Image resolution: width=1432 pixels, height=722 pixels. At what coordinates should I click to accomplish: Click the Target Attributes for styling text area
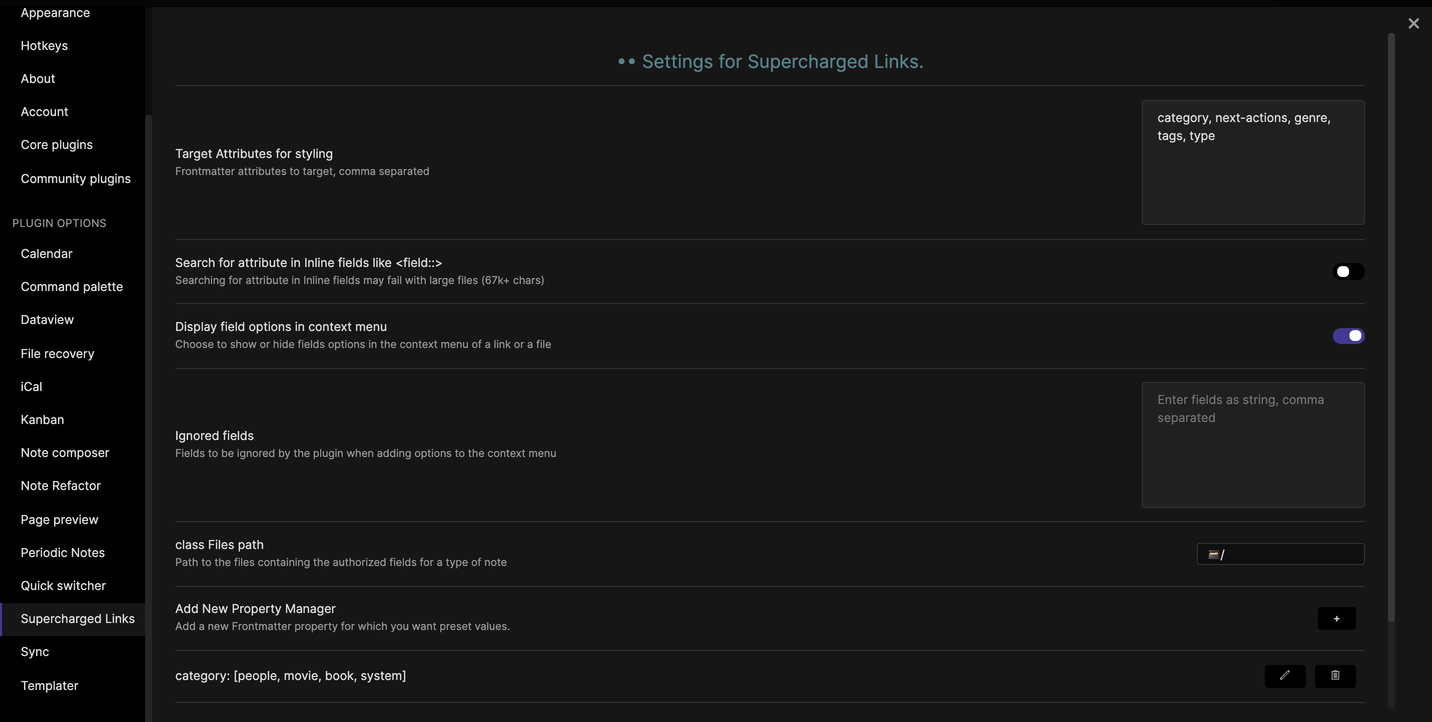click(x=1252, y=162)
